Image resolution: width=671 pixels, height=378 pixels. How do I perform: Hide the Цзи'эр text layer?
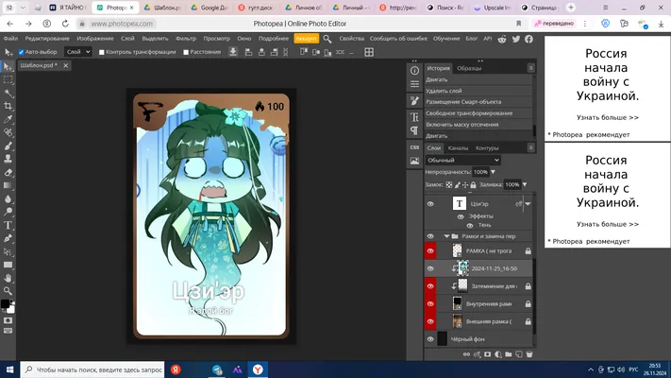point(430,204)
